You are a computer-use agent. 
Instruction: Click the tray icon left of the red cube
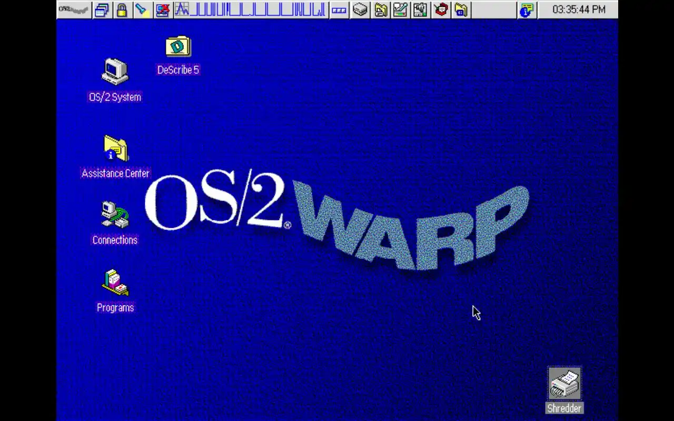tap(420, 9)
